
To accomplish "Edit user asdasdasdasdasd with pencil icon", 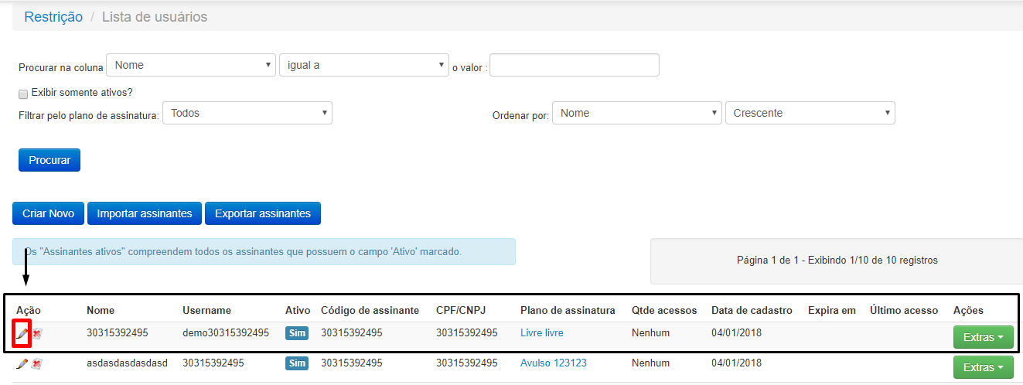I will (x=22, y=363).
